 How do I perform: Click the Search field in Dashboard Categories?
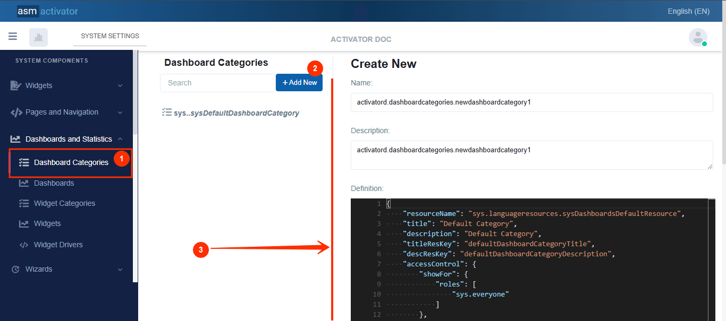(x=217, y=83)
